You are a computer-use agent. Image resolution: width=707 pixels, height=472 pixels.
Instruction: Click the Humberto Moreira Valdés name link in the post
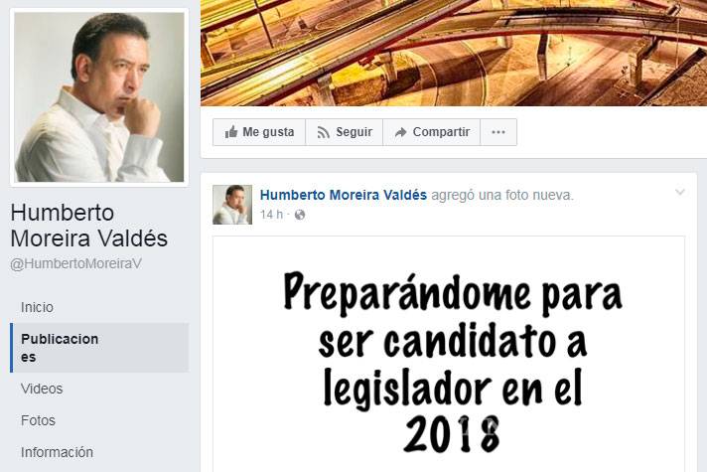[344, 195]
